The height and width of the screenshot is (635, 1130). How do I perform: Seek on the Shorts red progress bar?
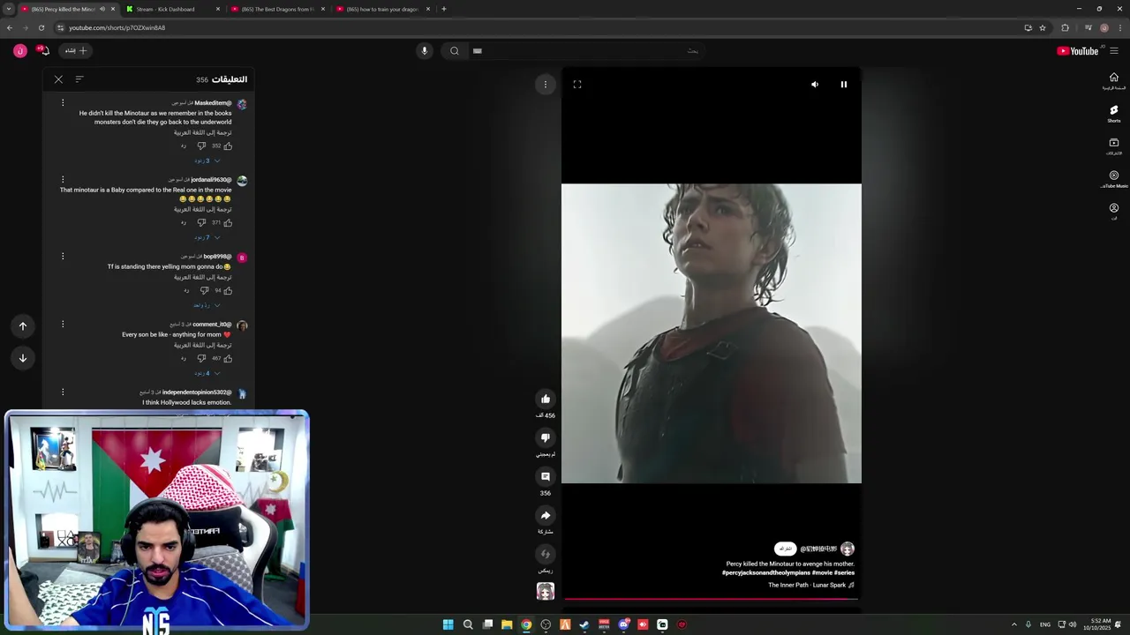[x=712, y=599]
